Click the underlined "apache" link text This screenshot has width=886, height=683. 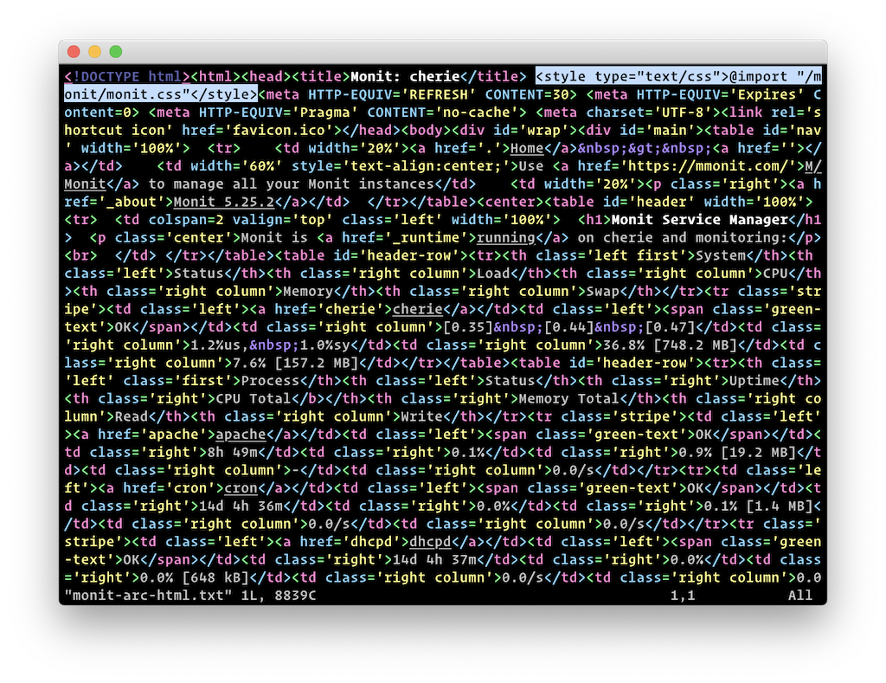(x=241, y=435)
